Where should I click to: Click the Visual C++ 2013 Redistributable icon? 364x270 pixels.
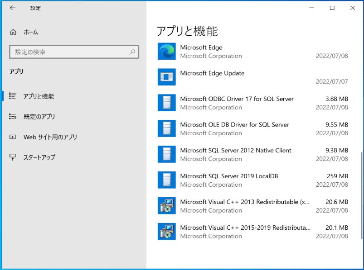[167, 206]
